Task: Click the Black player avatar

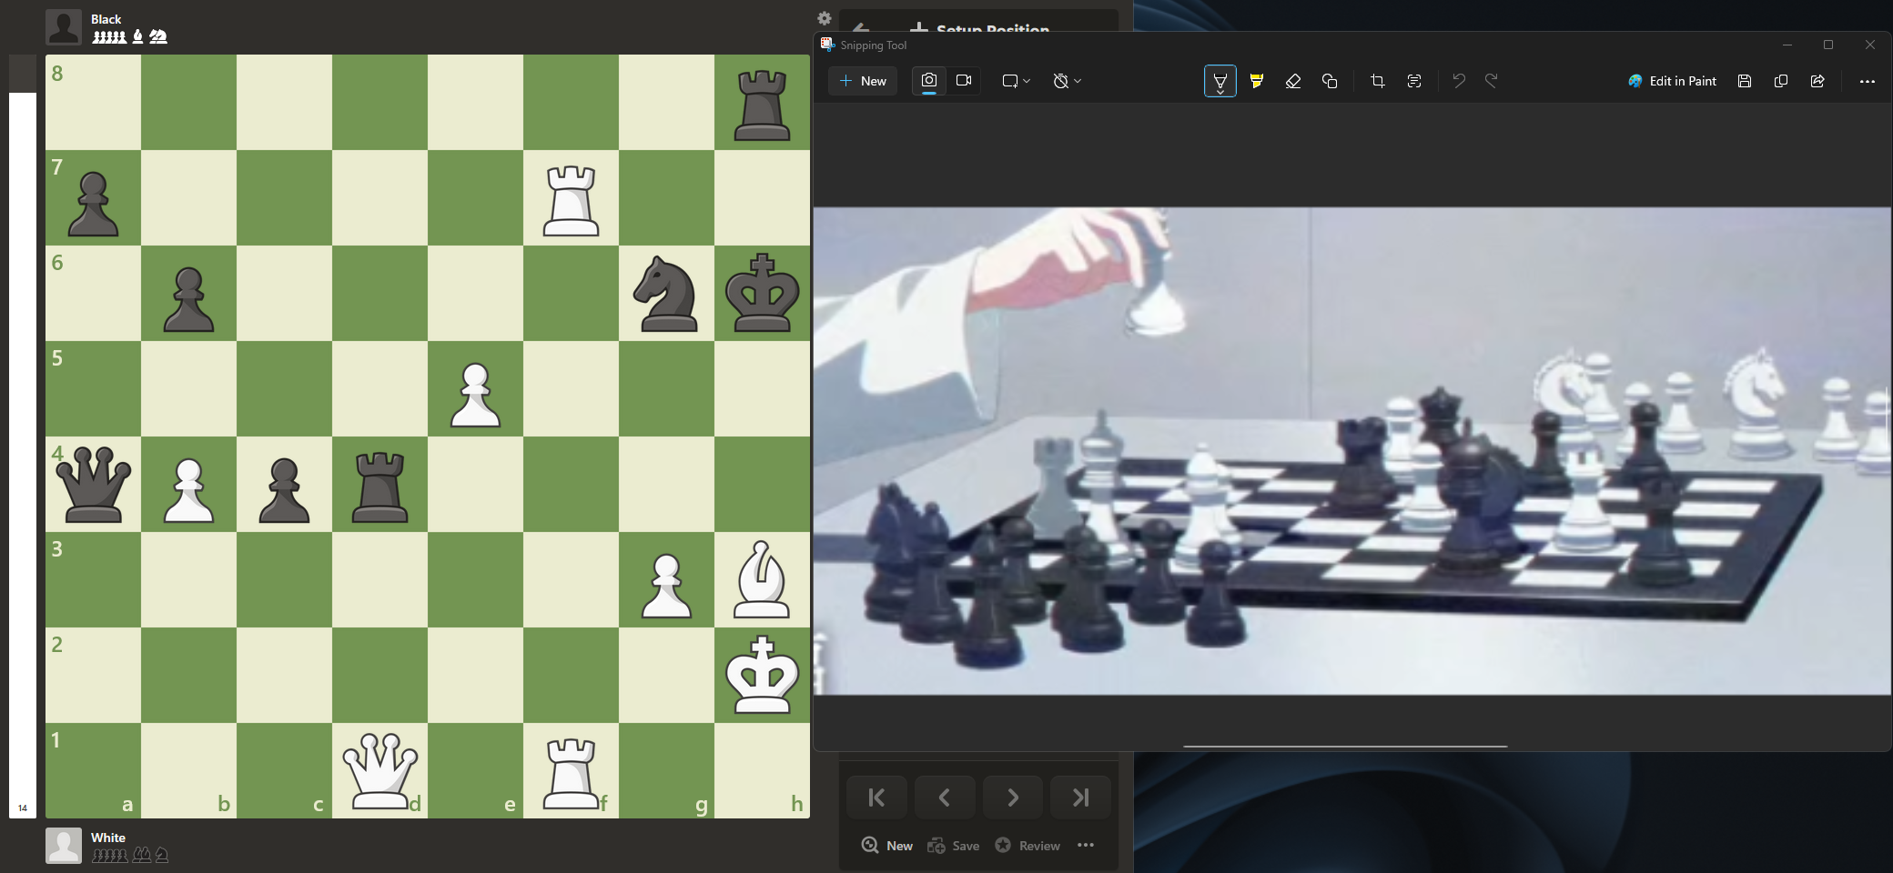Action: [x=64, y=27]
